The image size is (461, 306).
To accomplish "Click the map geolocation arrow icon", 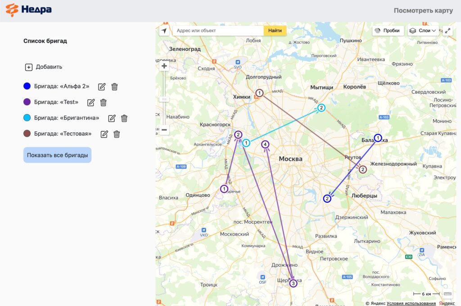I will click(164, 31).
